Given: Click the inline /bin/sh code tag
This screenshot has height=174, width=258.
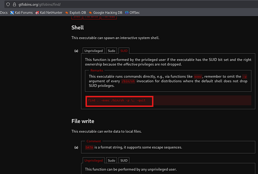Looking at the screenshot, I should coord(128,81).
